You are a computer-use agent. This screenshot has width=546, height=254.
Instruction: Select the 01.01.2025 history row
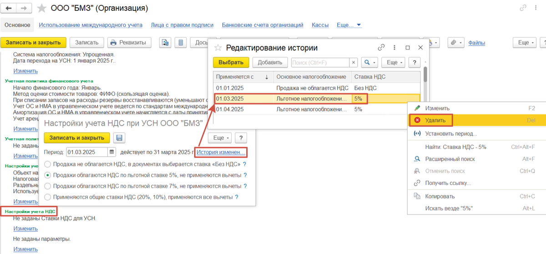[x=317, y=88]
